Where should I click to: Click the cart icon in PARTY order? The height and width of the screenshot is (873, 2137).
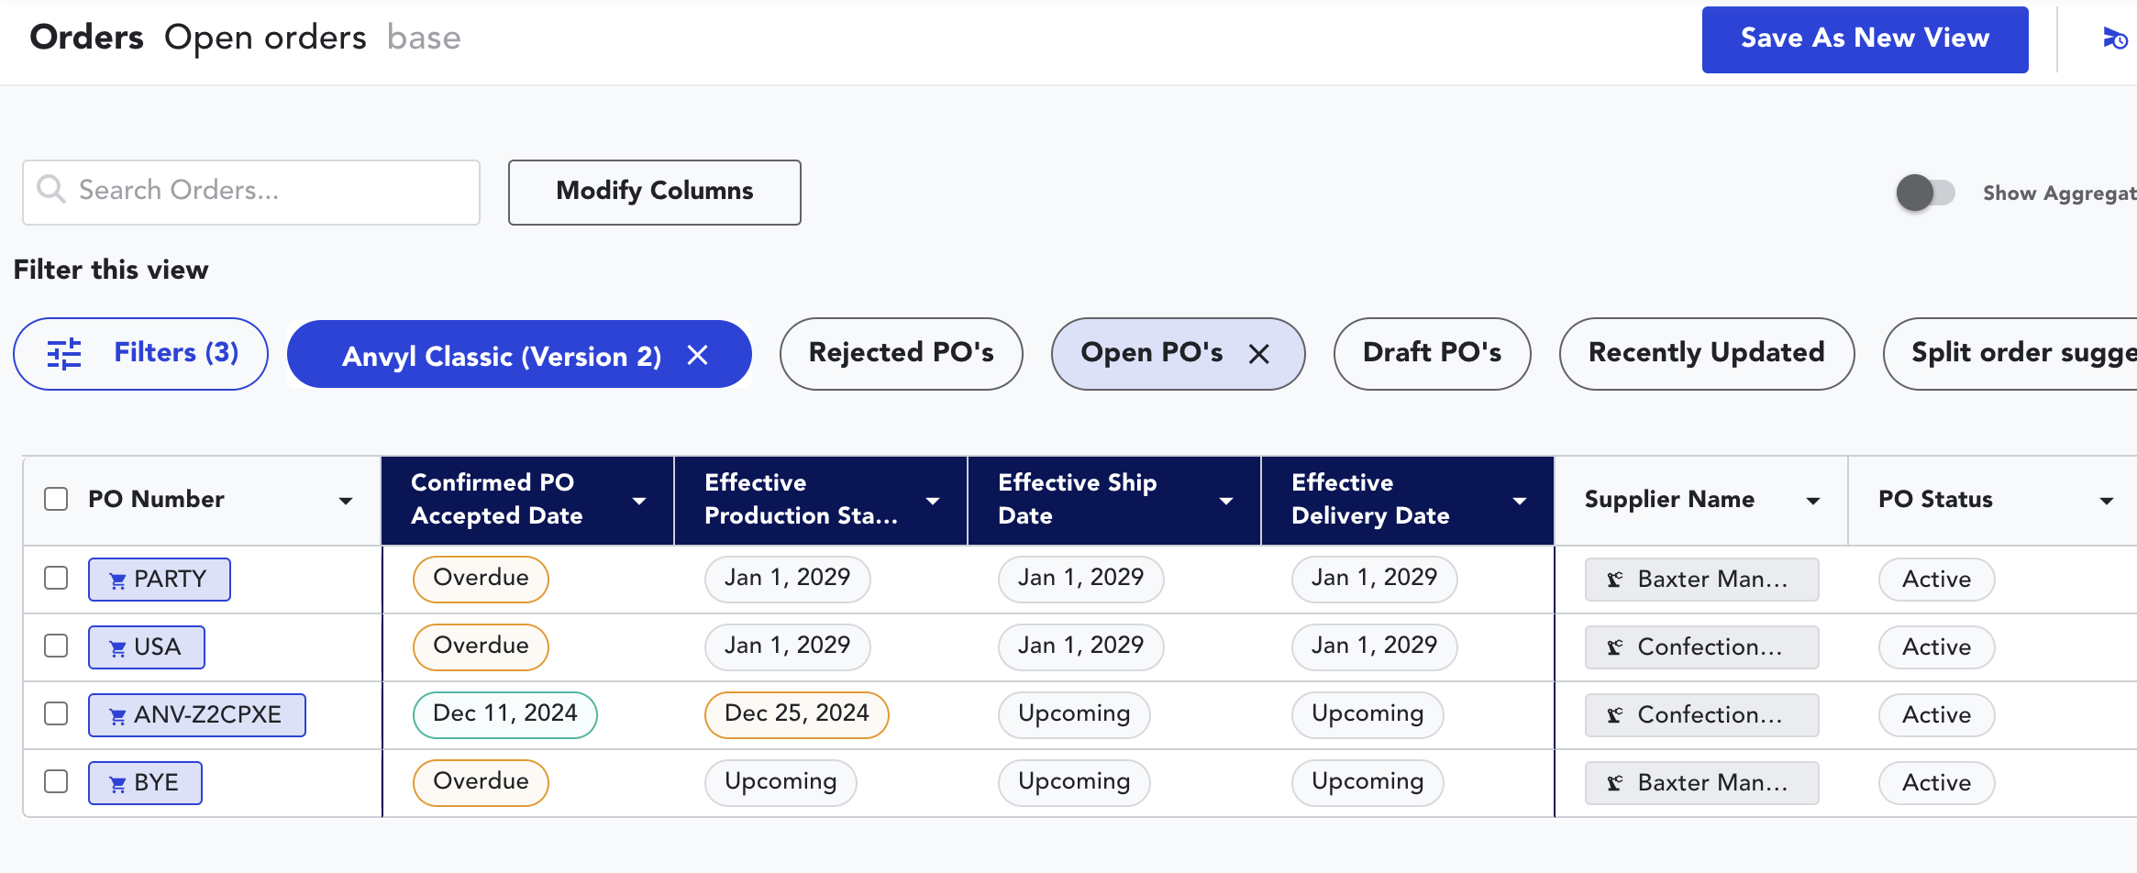point(117,580)
